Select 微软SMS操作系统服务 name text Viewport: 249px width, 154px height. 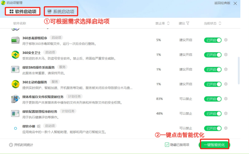(38, 68)
